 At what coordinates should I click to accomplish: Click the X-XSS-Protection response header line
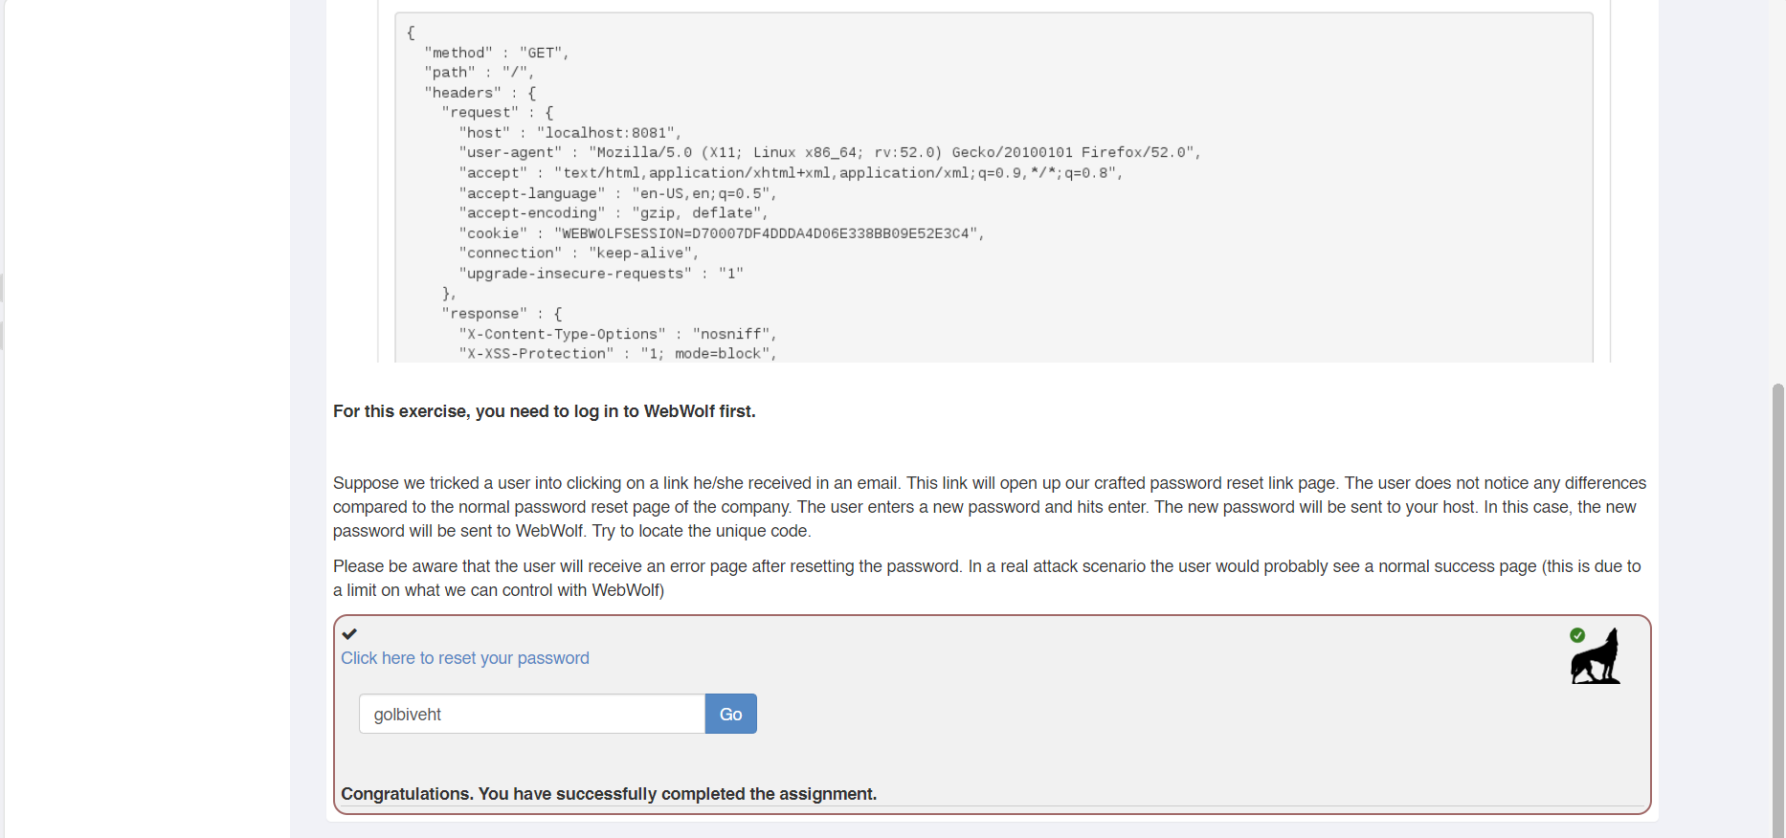point(617,354)
